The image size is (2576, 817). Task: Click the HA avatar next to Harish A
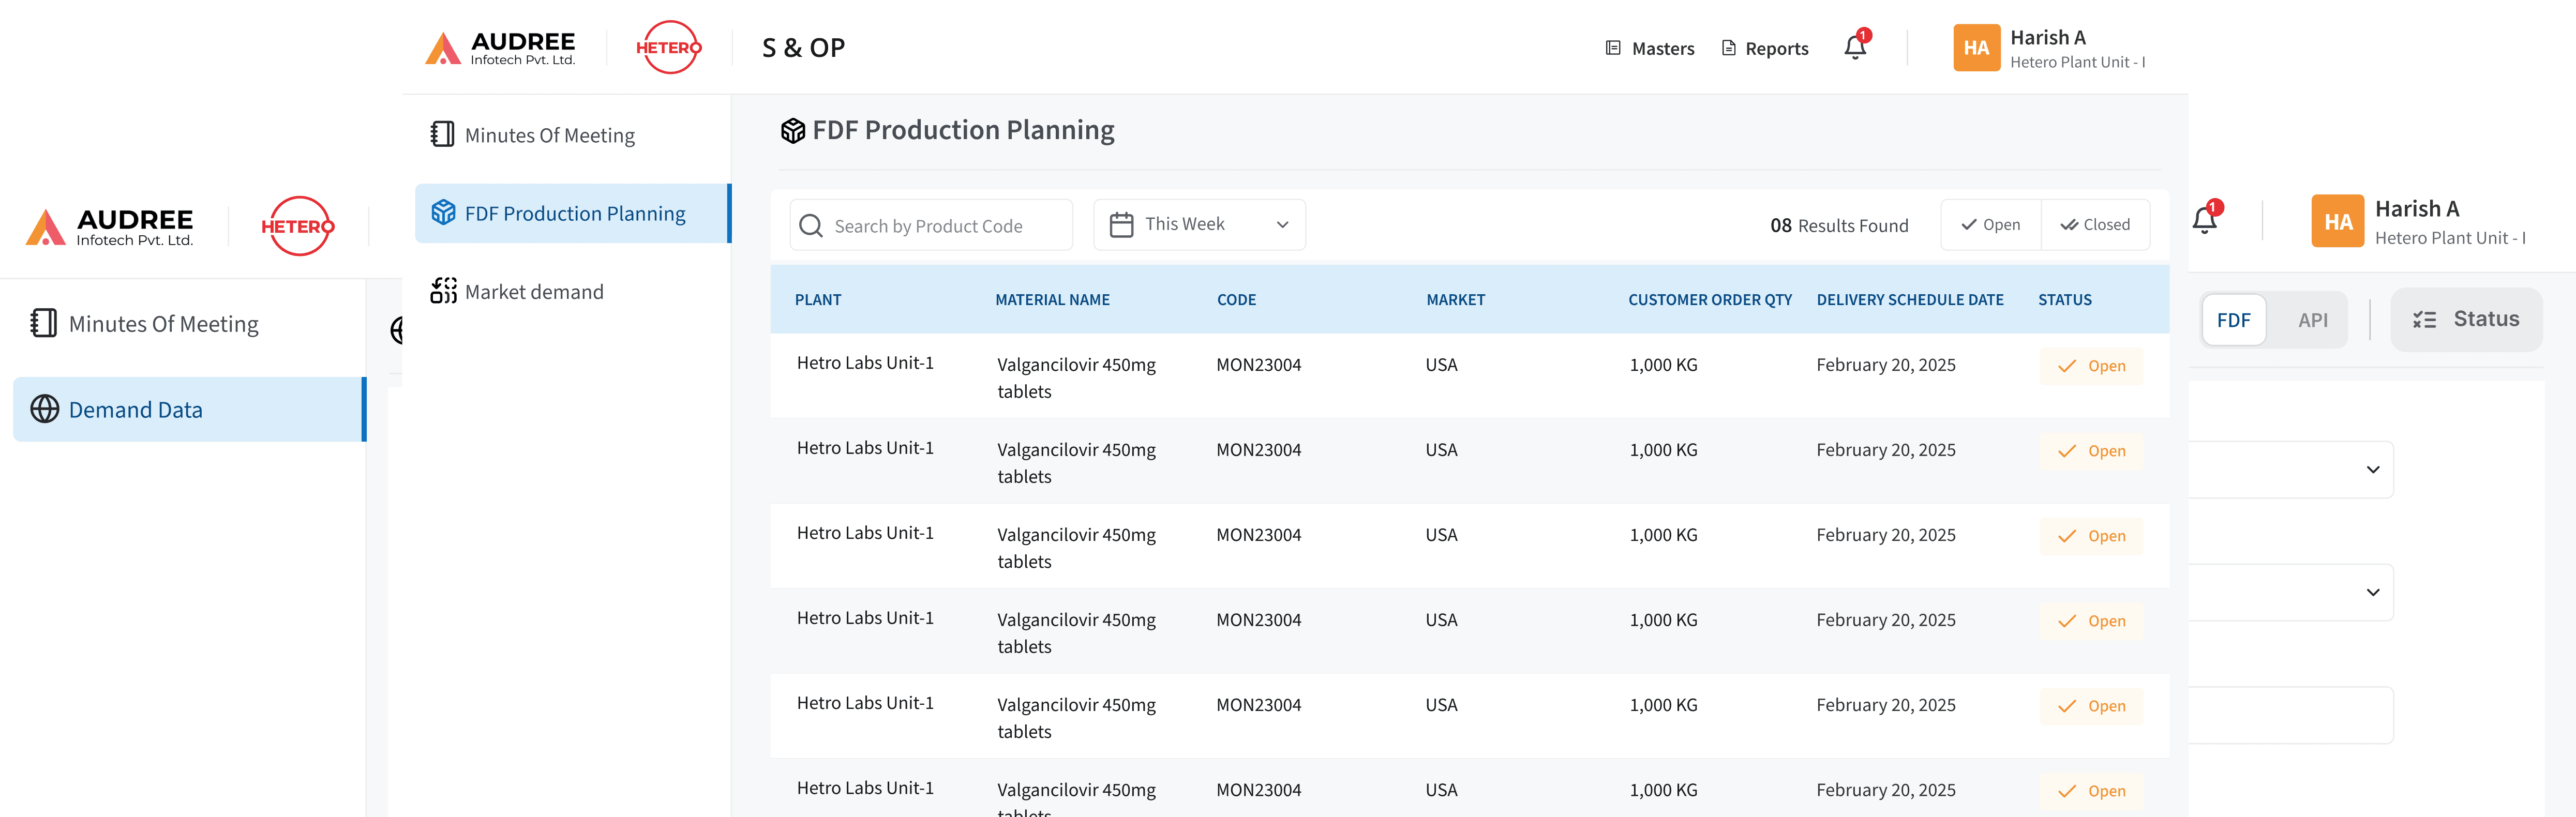point(1976,48)
